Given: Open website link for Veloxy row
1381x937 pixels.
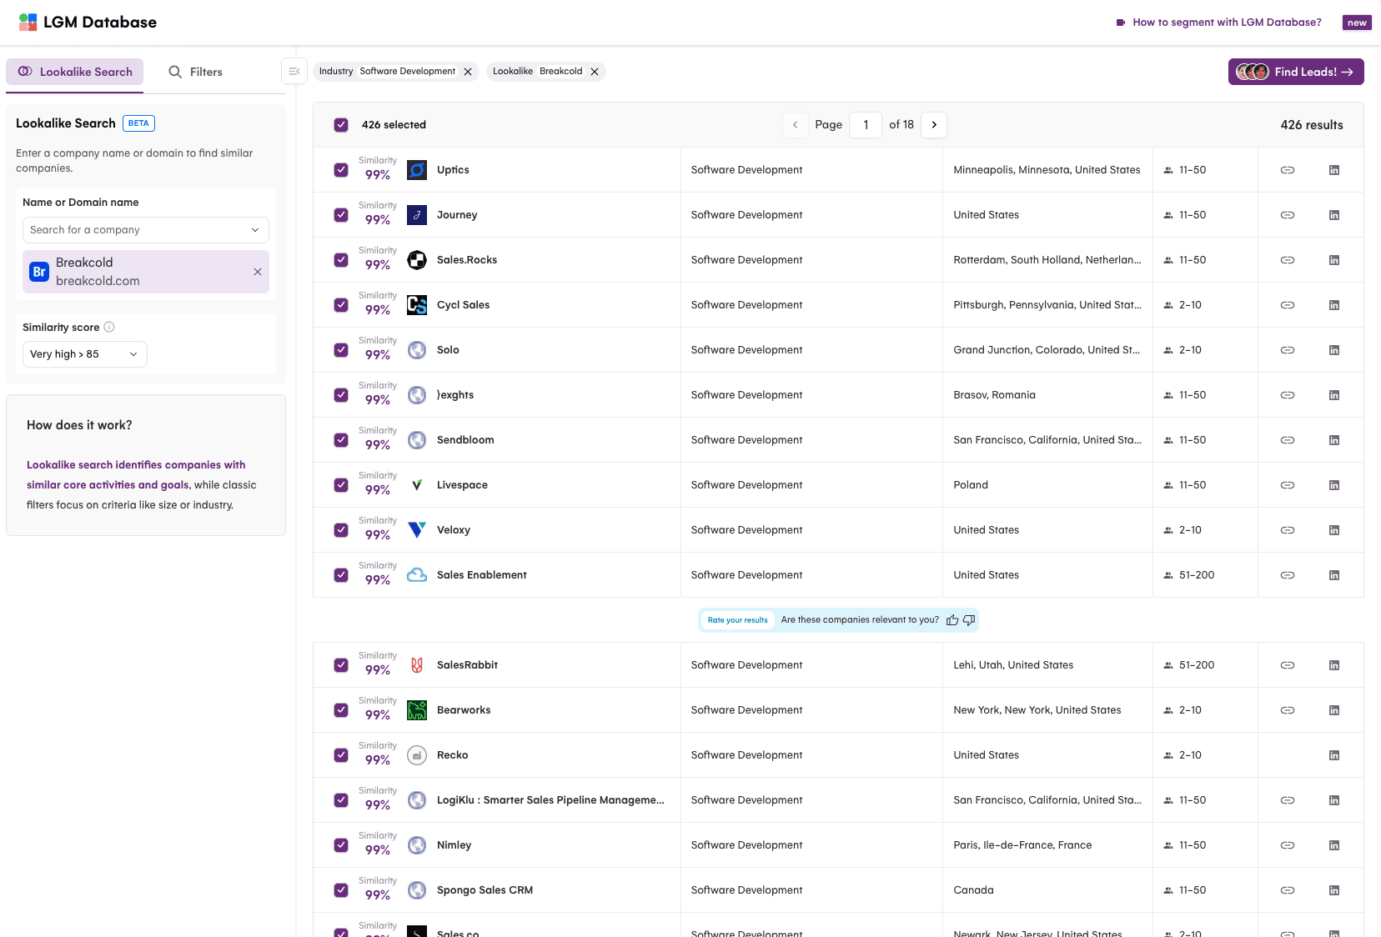Looking at the screenshot, I should point(1288,530).
